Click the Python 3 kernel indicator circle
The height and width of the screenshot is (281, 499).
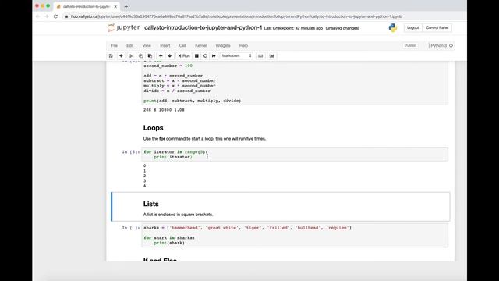tap(451, 45)
